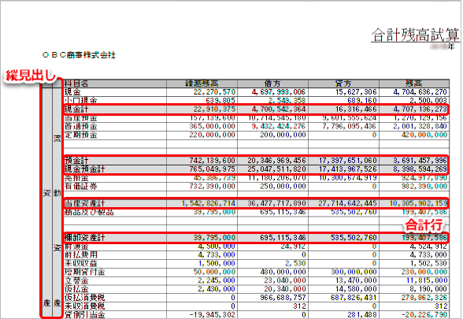The height and width of the screenshot is (319, 463).
Task: Select the 現金預金計 total row label
Action: tap(85, 169)
